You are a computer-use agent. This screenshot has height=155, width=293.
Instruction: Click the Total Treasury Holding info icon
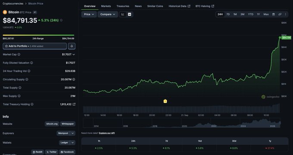tap(32, 104)
